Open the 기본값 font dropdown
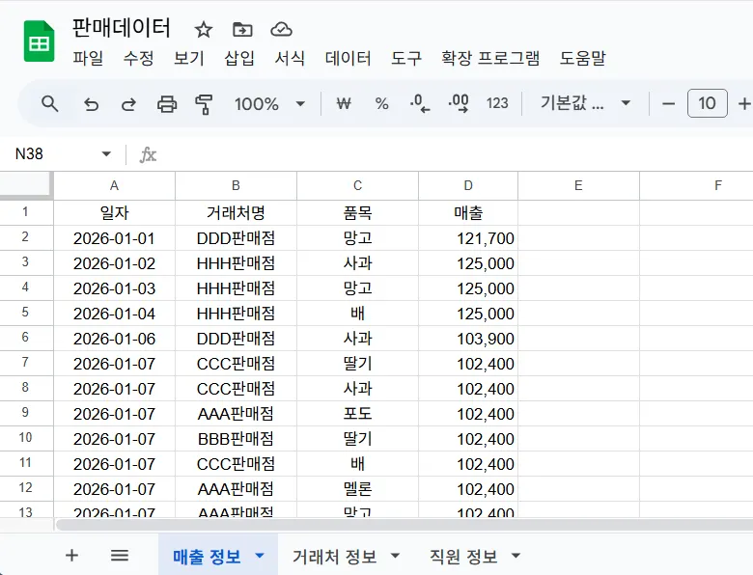753x575 pixels. pos(585,103)
